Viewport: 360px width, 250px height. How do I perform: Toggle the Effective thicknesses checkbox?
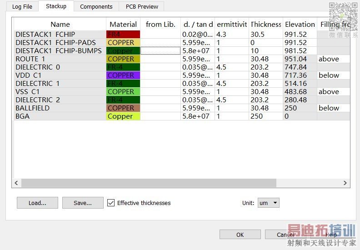[111, 203]
